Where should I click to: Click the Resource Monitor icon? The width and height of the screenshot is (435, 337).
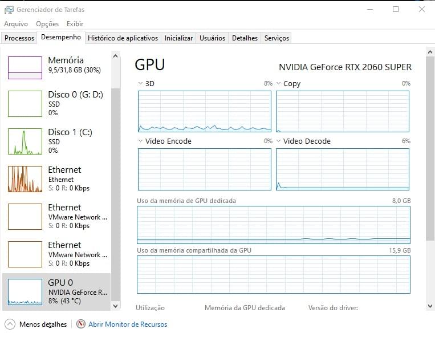pyautogui.click(x=81, y=324)
